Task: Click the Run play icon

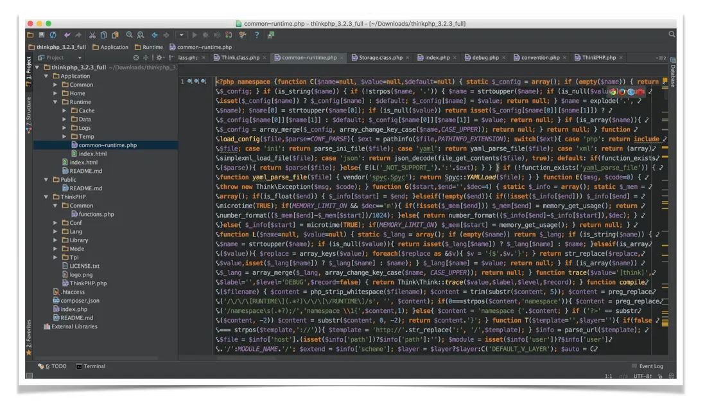Action: click(195, 35)
